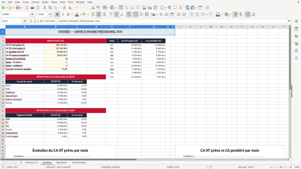Open the Sheet menu
The height and width of the screenshot is (169, 301).
click(x=54, y=2)
